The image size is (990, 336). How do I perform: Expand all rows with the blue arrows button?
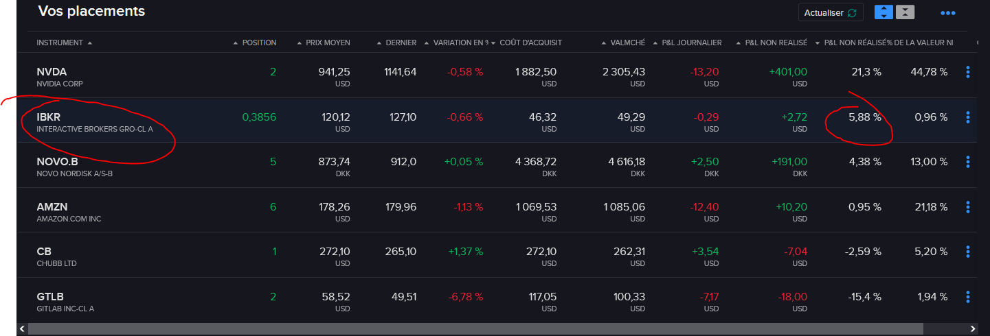[x=883, y=12]
